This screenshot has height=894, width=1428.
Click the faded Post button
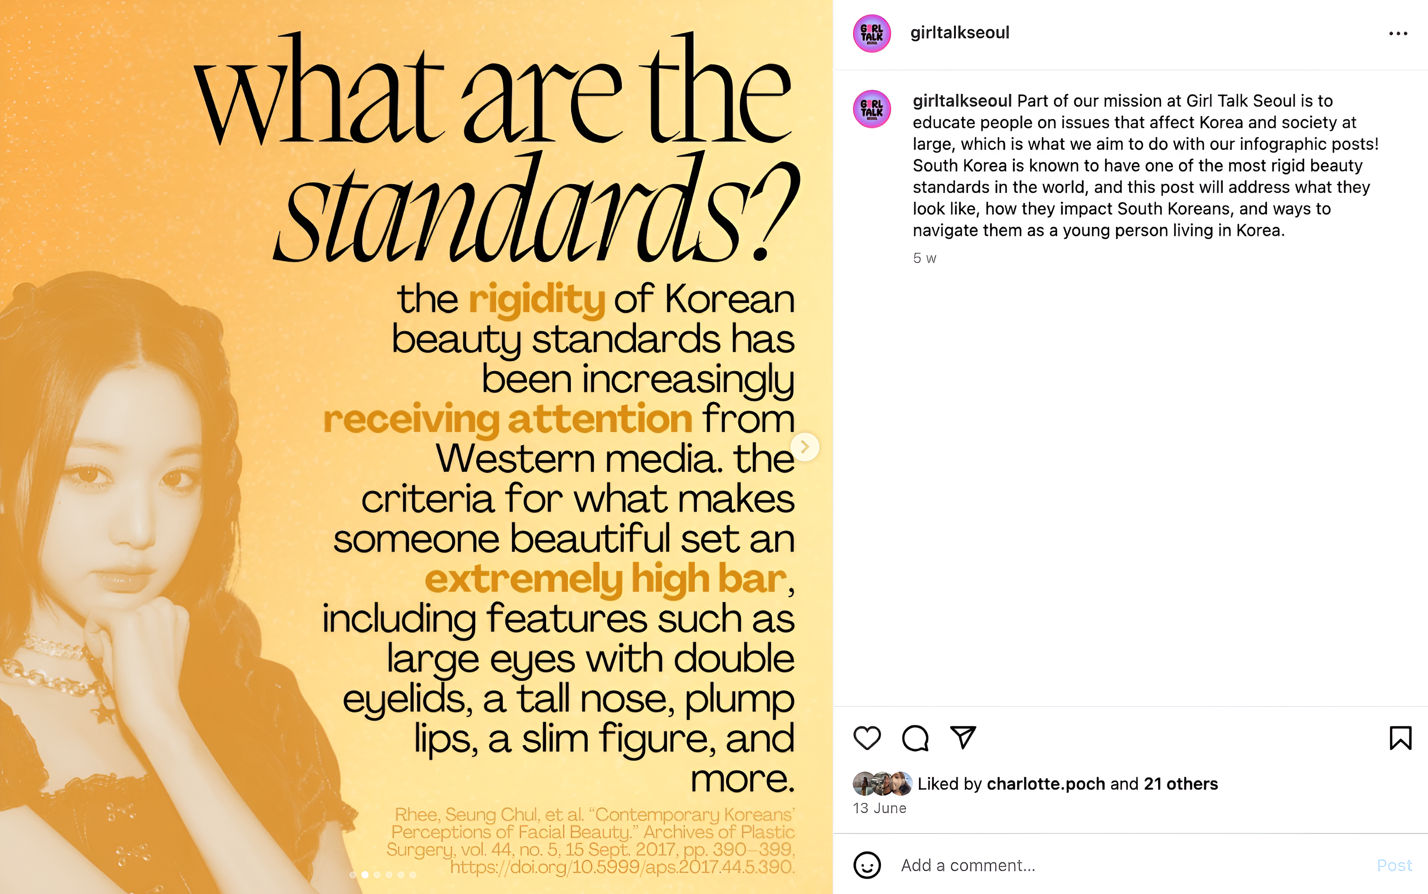tap(1394, 865)
